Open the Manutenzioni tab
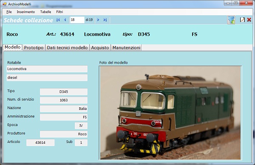This screenshot has height=165, width=255. 126,48
